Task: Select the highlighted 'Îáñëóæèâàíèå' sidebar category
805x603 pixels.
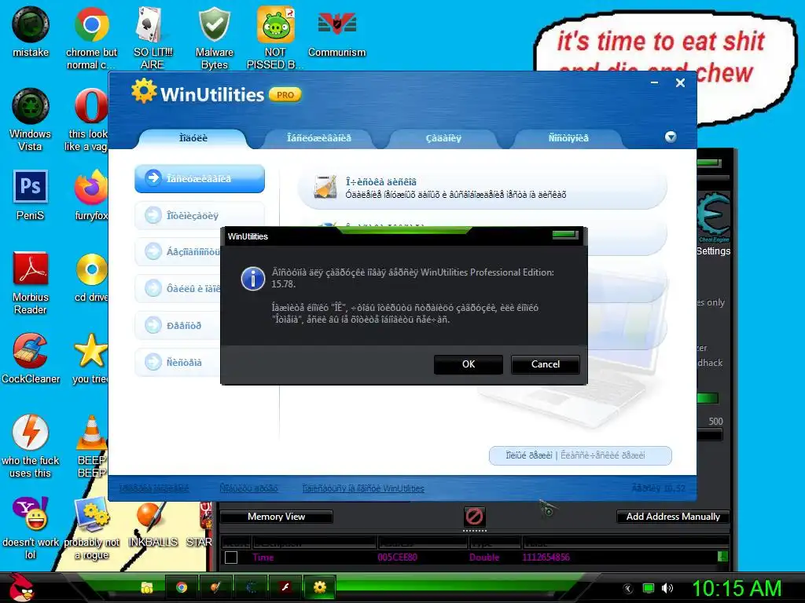Action: (x=200, y=178)
